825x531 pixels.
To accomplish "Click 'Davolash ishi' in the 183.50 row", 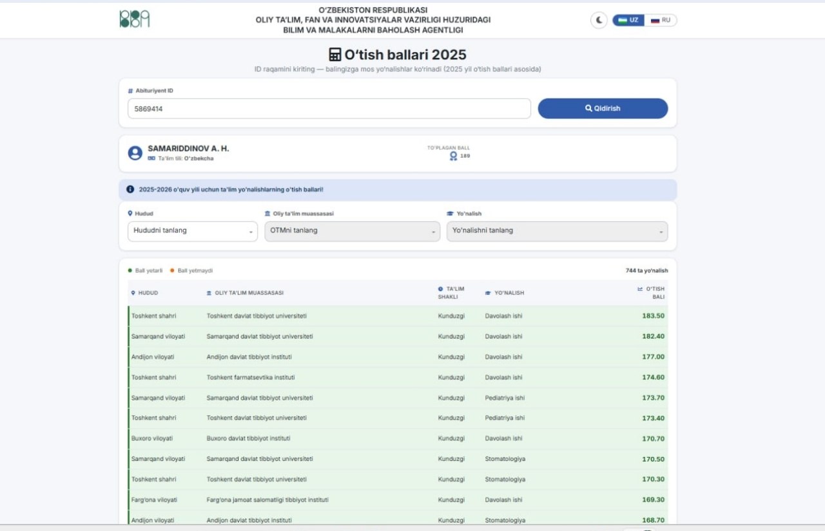I will (x=503, y=316).
